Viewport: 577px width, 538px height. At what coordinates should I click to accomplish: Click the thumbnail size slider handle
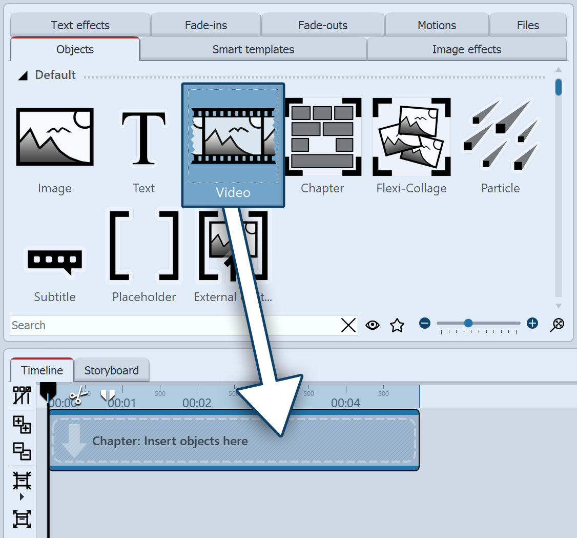[468, 323]
